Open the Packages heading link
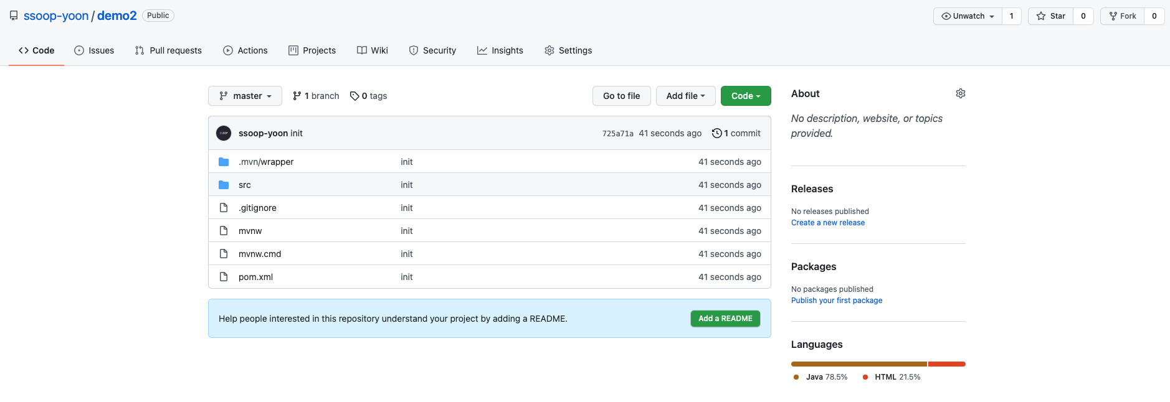This screenshot has height=402, width=1170. click(x=814, y=267)
